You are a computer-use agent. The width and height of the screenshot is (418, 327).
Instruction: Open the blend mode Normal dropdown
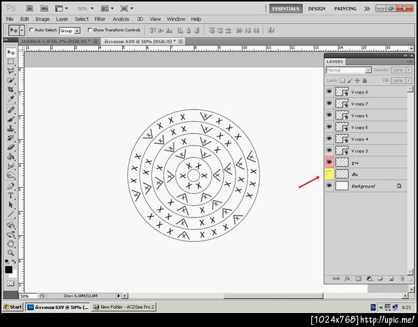pos(368,70)
